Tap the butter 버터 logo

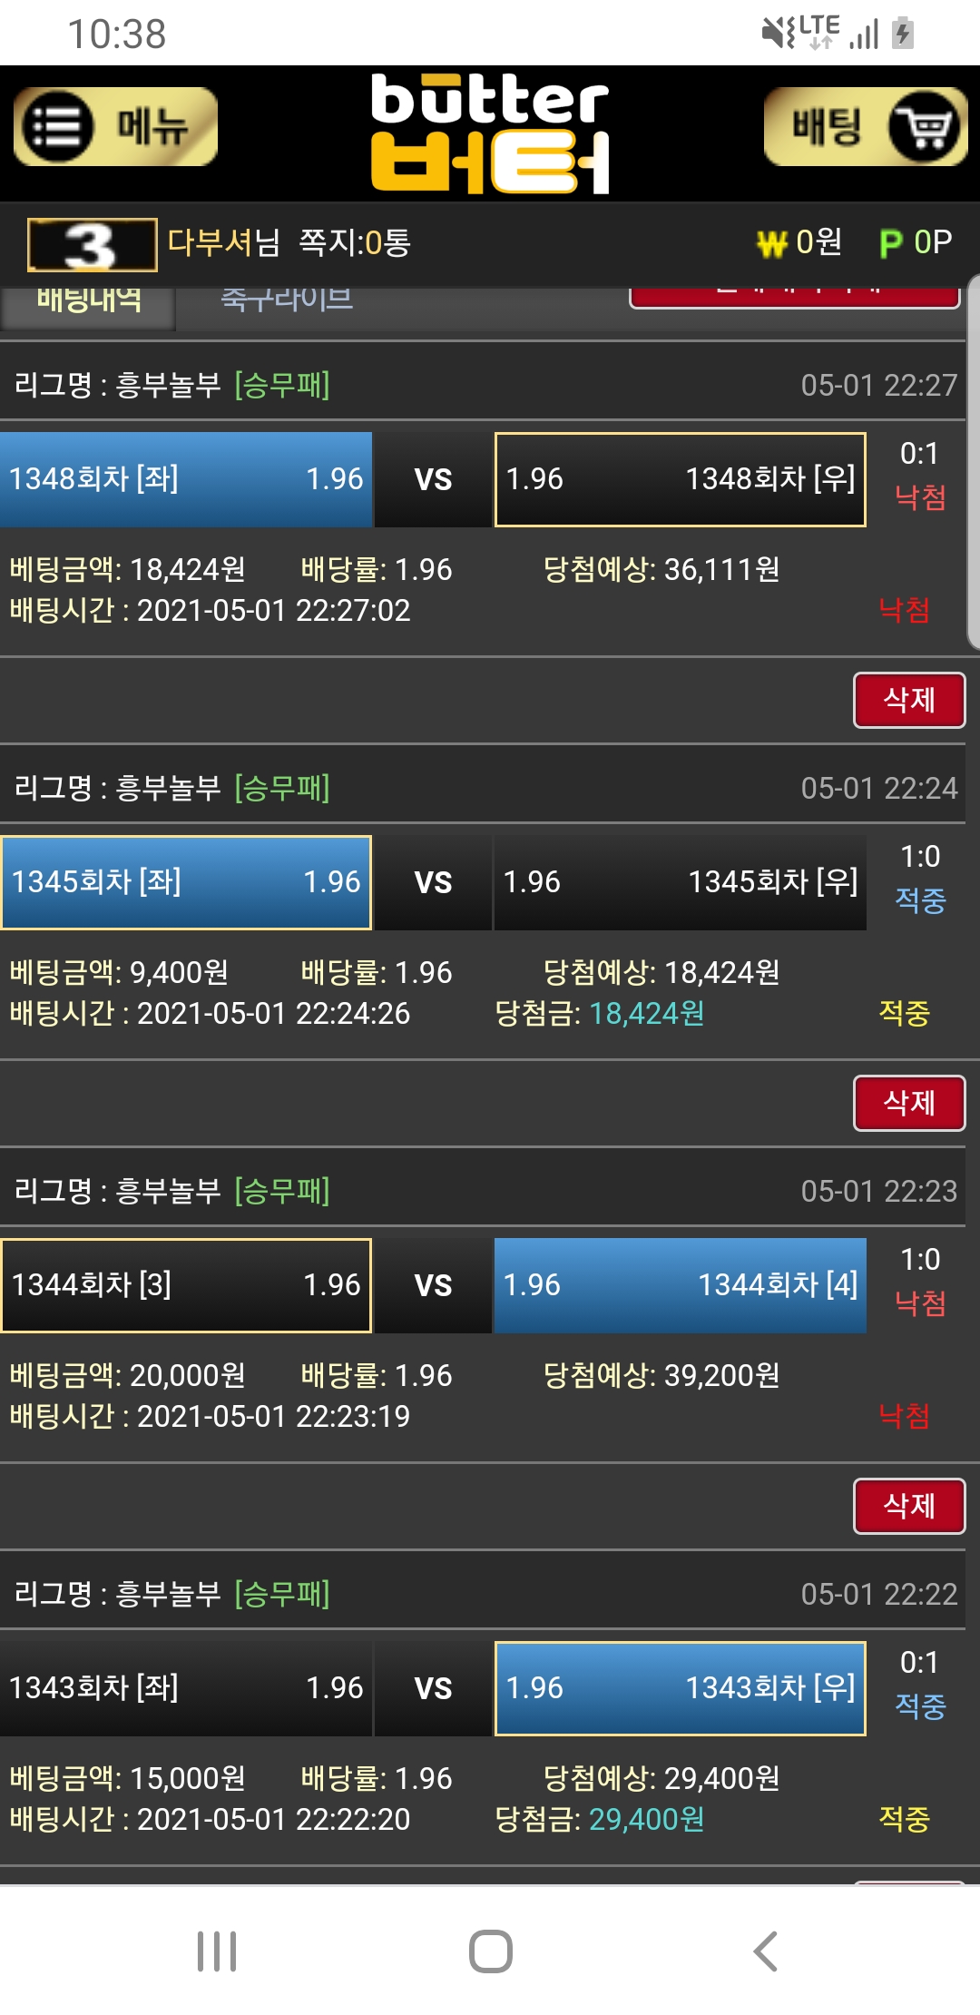point(490,133)
